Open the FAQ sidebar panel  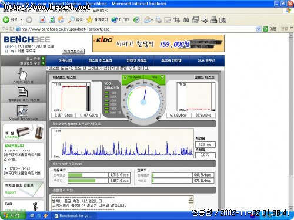(24, 205)
